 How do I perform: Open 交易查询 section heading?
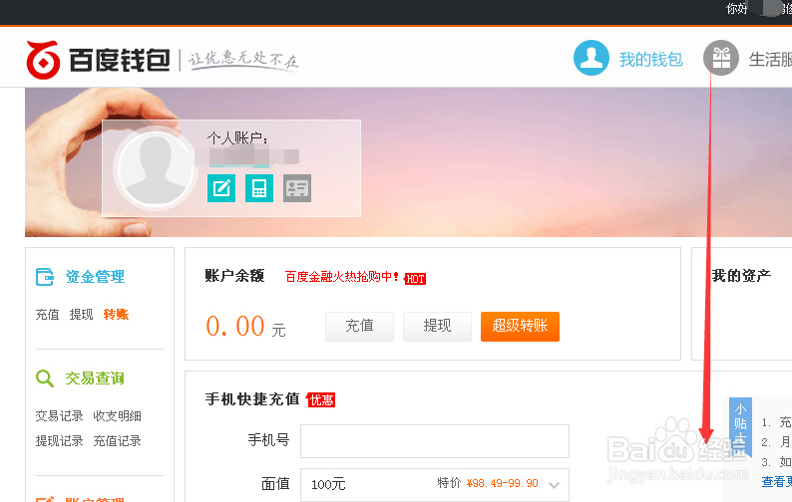point(95,377)
